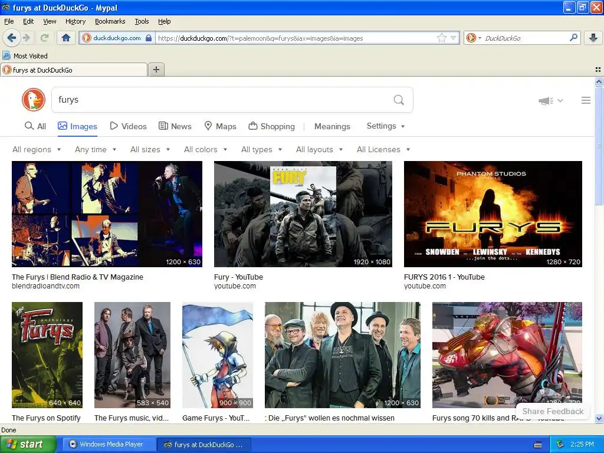Open the four-man band photo thumbnail

click(x=132, y=354)
